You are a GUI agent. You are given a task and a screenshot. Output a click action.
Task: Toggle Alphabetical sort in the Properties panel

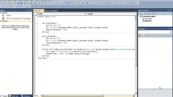click(143, 35)
